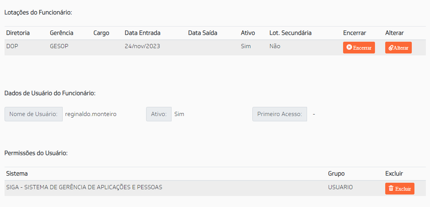
Task: Click the Primeiro Acesso label box
Action: pyautogui.click(x=280, y=114)
